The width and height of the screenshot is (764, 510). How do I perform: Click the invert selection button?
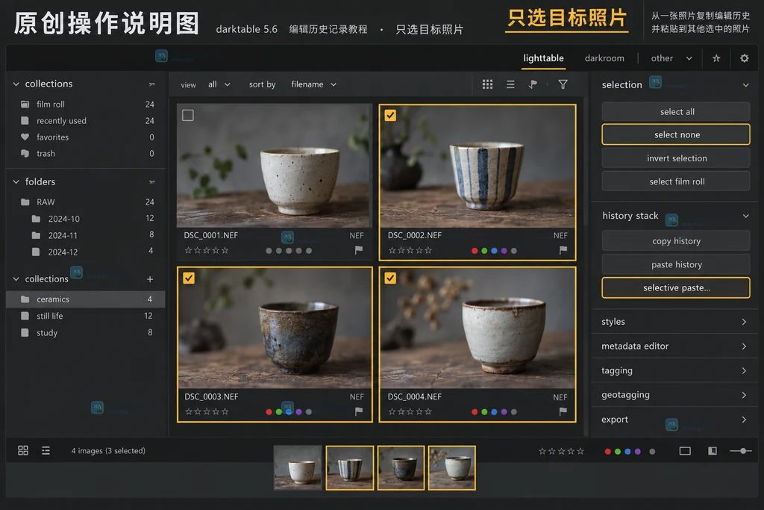(x=676, y=158)
